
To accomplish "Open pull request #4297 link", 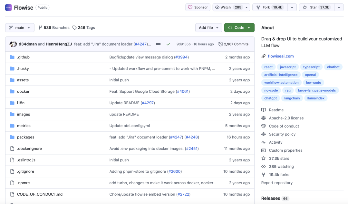I will (x=148, y=103).
